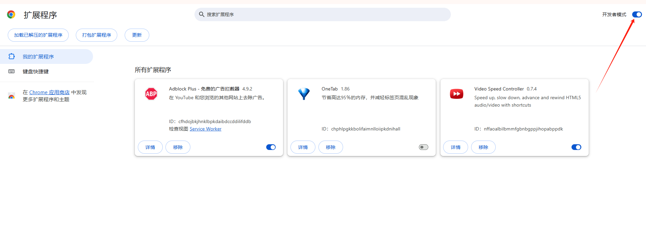
Task: Focus the 搜索扩展程序 search field
Action: [322, 14]
